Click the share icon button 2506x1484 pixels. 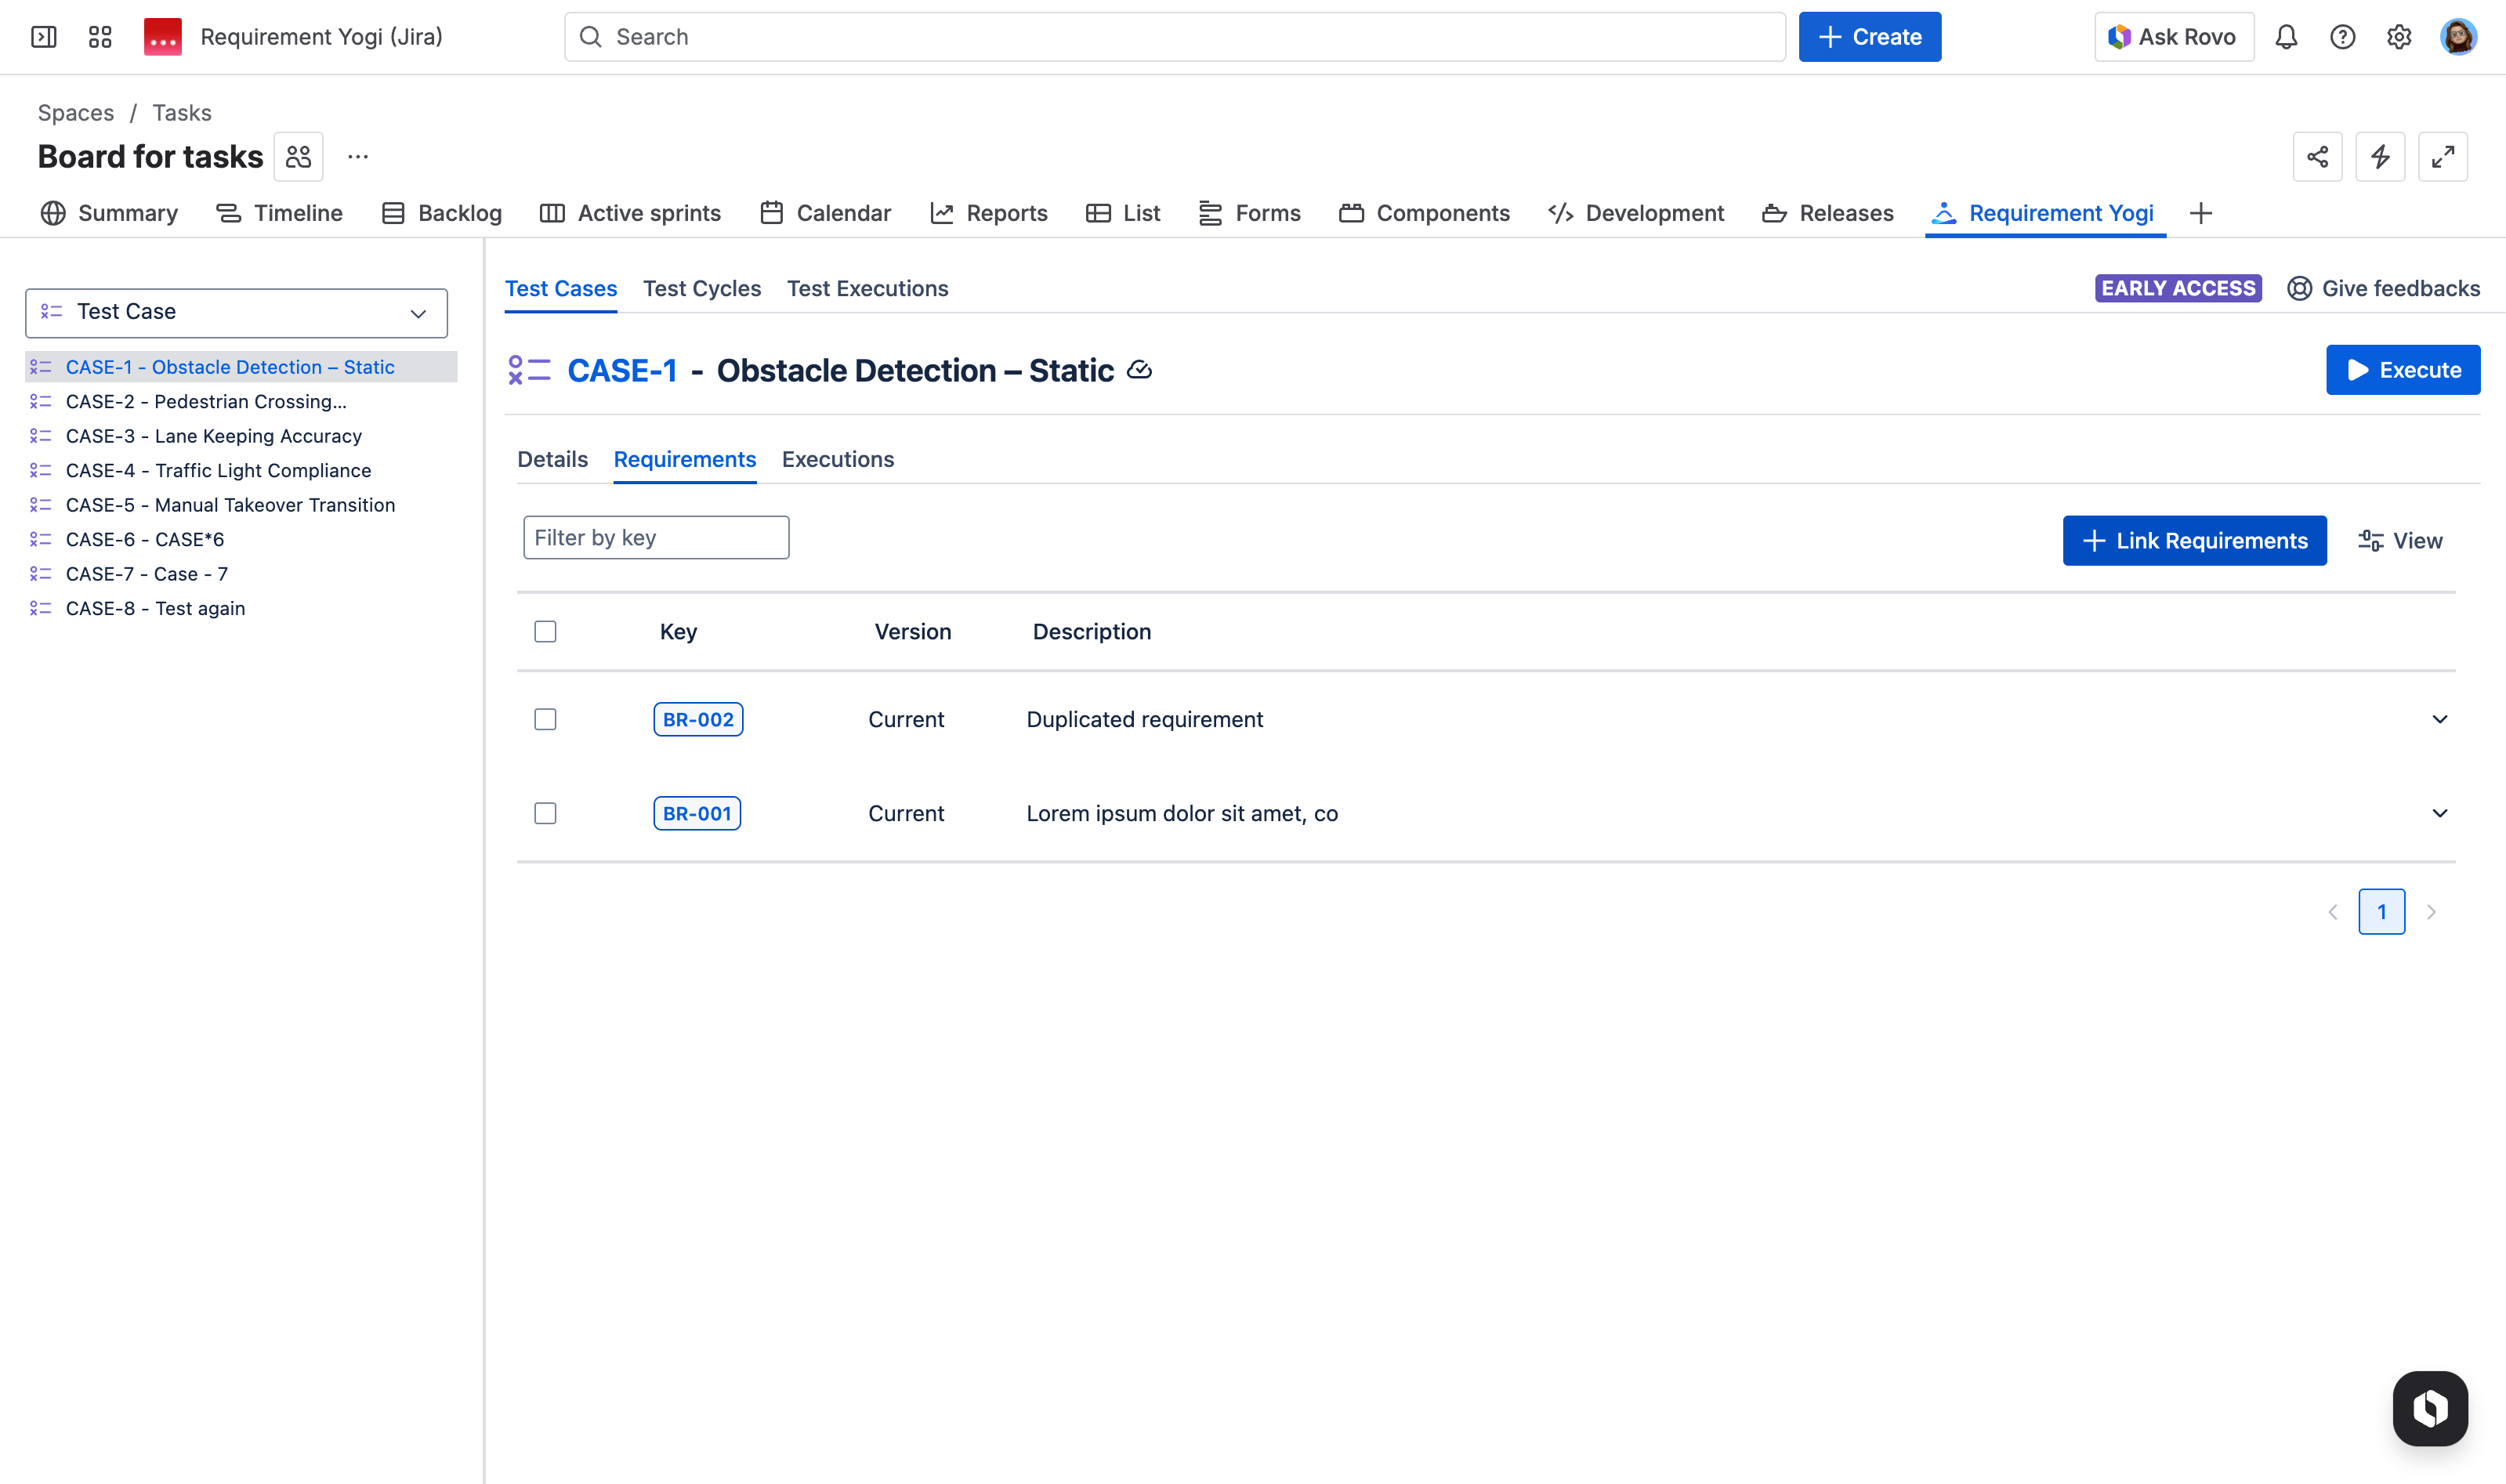coord(2317,157)
